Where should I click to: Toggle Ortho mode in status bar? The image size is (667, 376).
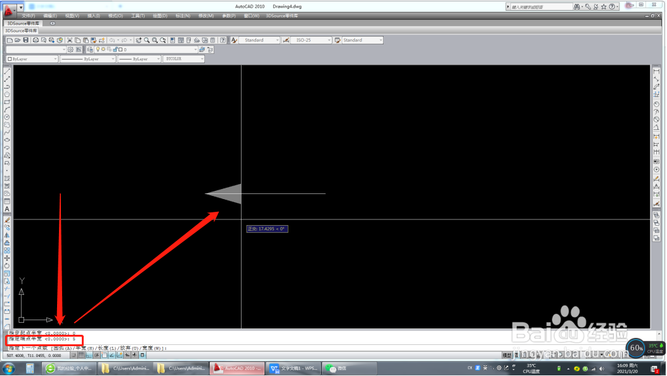89,354
